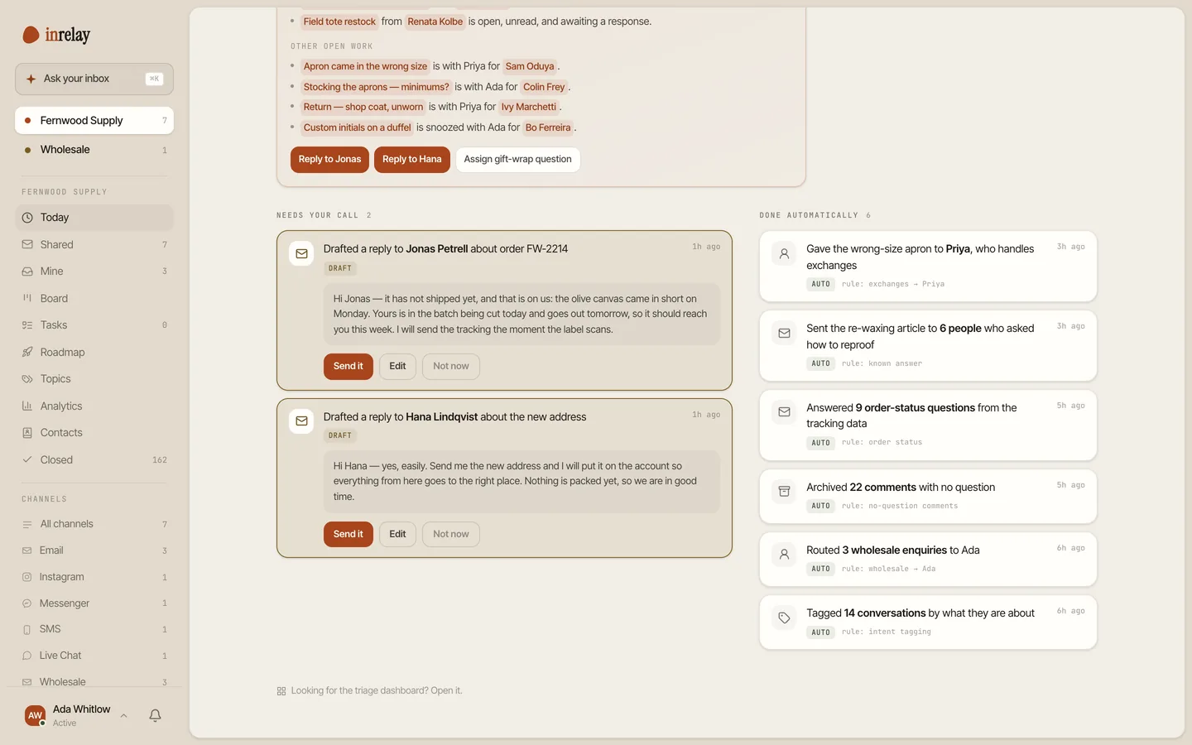Click the tag icon on the Tagged 14 conversations card

click(784, 618)
